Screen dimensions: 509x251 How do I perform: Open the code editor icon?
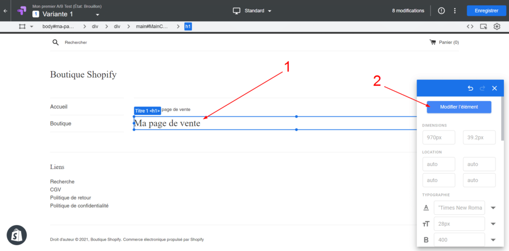coord(470,27)
